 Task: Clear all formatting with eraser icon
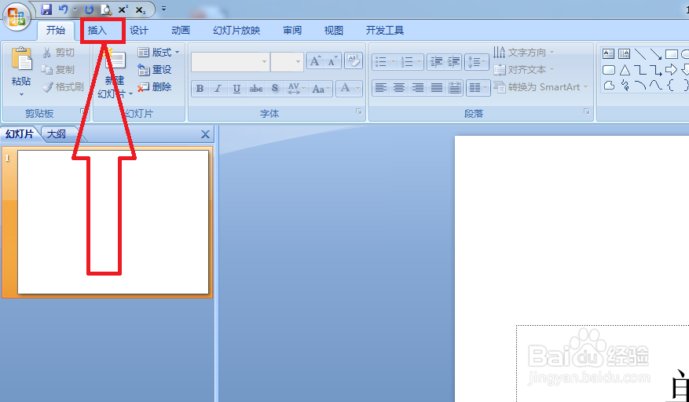354,61
